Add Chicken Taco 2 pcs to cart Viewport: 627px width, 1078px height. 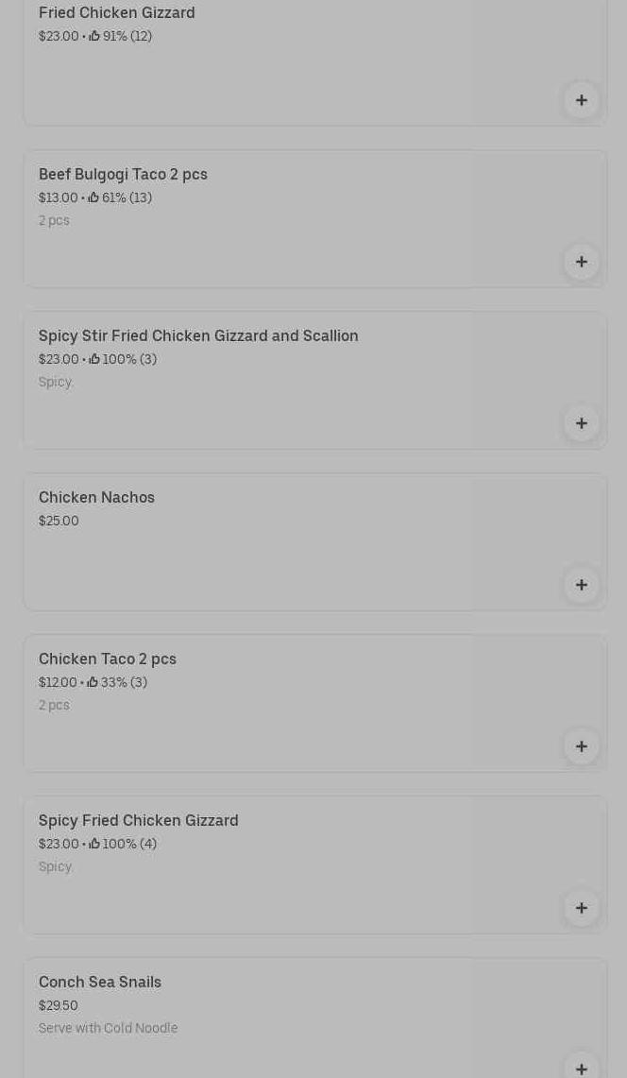pyautogui.click(x=581, y=746)
